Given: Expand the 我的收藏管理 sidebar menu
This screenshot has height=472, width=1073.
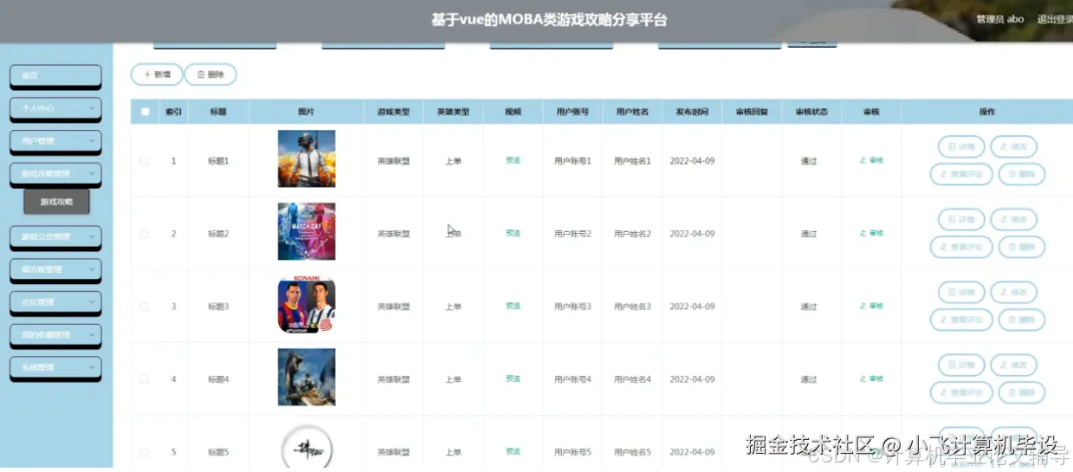Looking at the screenshot, I should (x=55, y=335).
